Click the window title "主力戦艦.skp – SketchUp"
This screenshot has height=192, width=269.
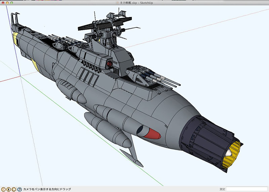pos(137,3)
